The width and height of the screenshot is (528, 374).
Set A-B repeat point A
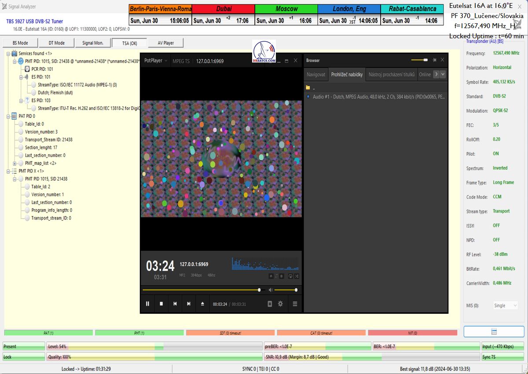coord(271,276)
